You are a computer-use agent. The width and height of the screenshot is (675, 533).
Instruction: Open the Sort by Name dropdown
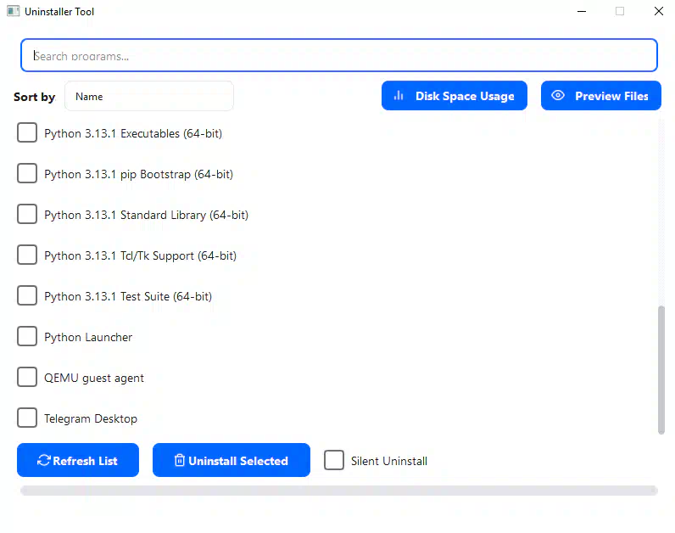pos(148,96)
